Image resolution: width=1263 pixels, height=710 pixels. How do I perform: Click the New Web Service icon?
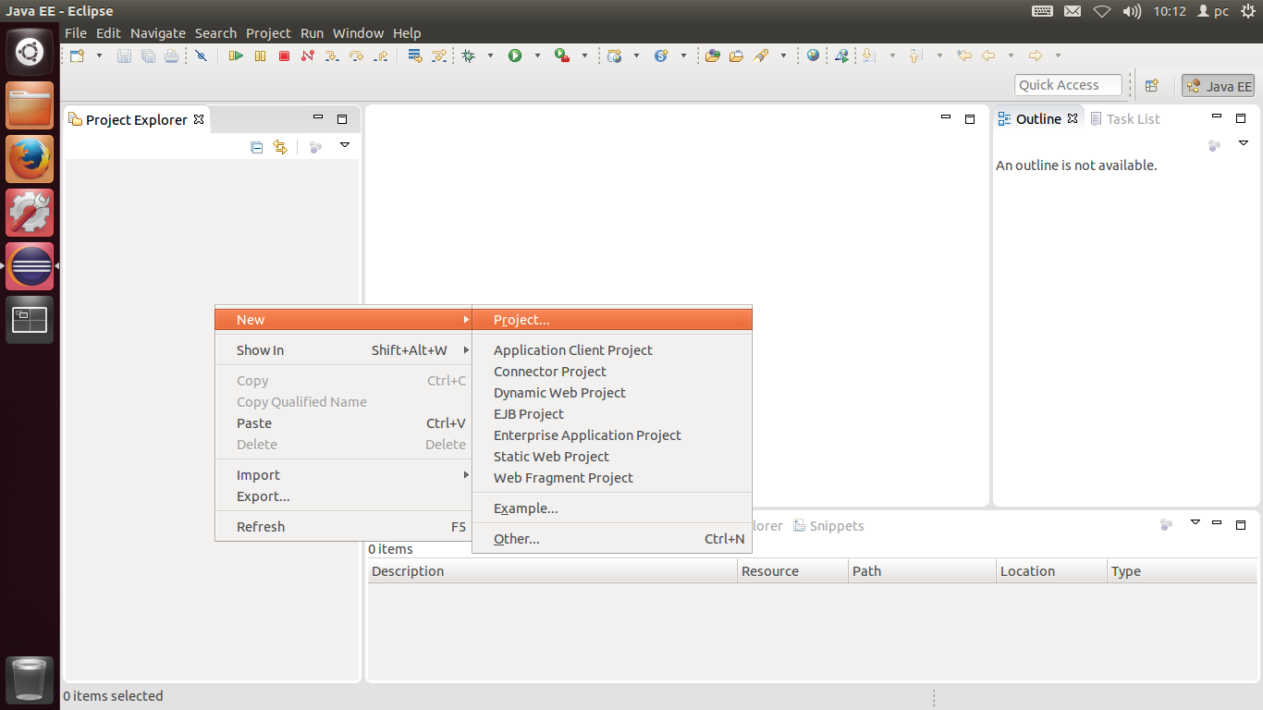(x=661, y=55)
